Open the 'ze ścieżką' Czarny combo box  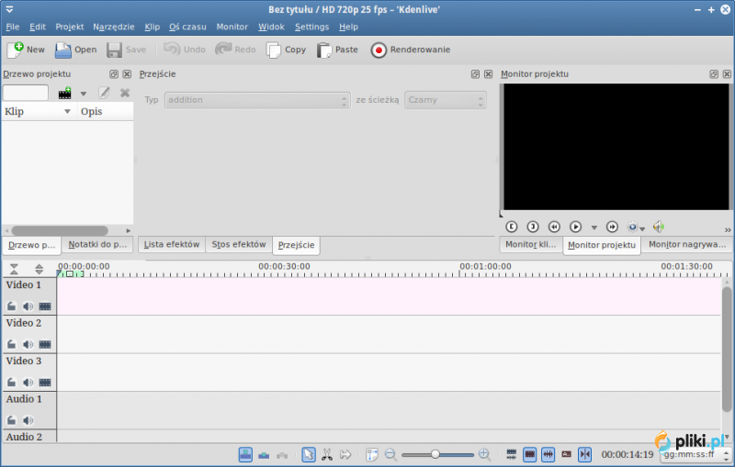pos(446,100)
